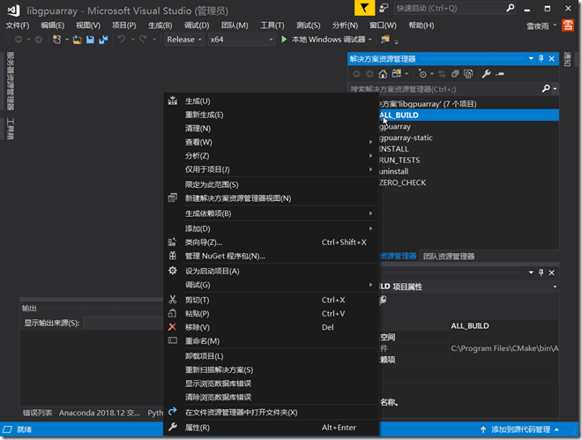
Task: Click the undo toolbar icon
Action: [x=122, y=39]
